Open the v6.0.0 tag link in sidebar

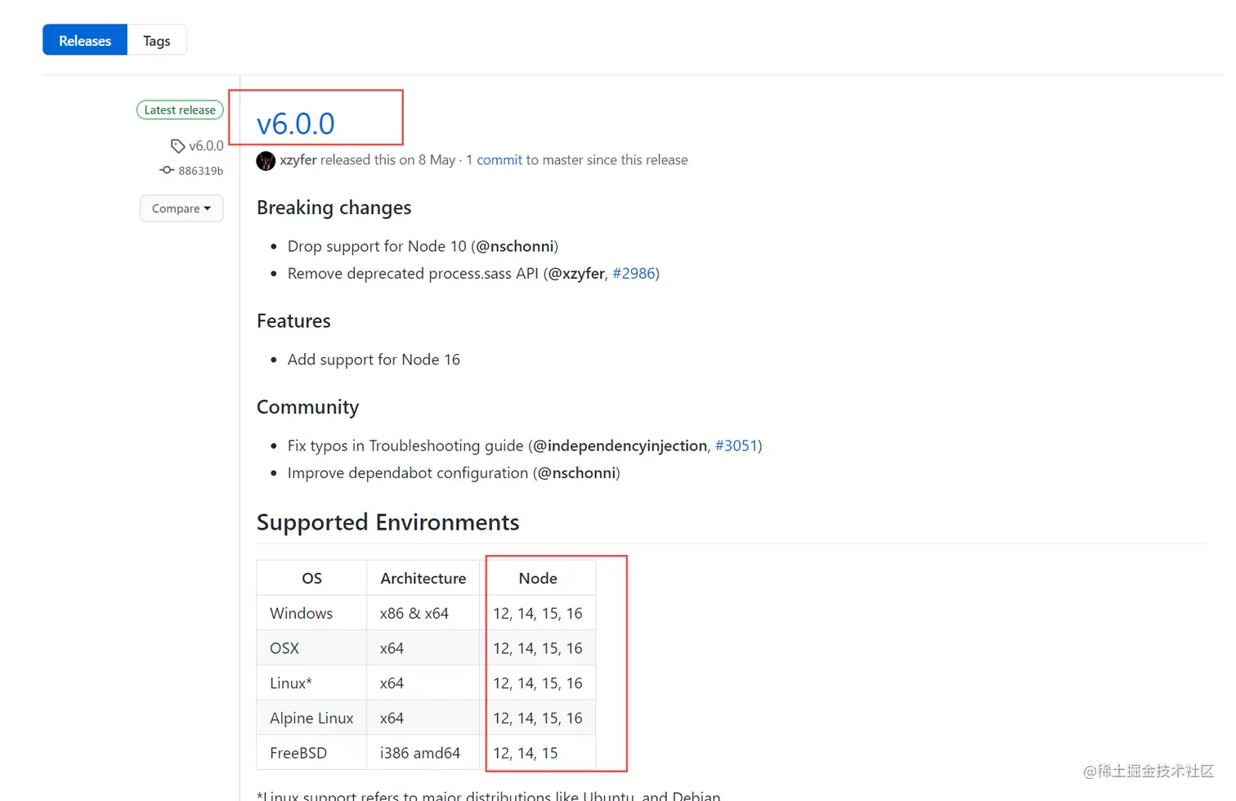pyautogui.click(x=206, y=145)
